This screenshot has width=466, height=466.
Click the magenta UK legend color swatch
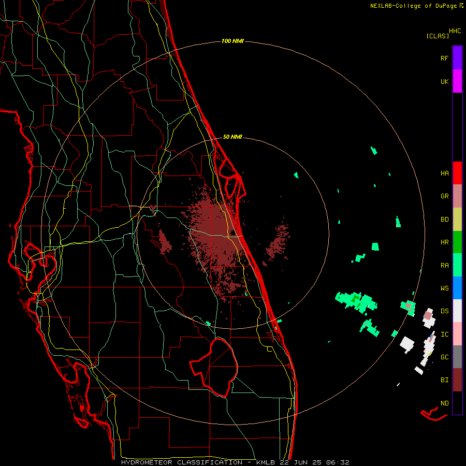pos(457,81)
